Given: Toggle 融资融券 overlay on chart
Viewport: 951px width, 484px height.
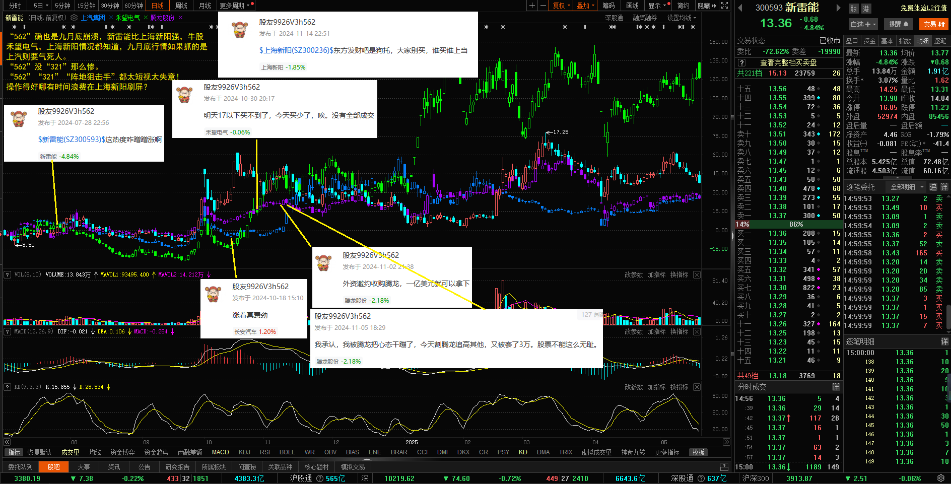Looking at the screenshot, I should click(645, 18).
